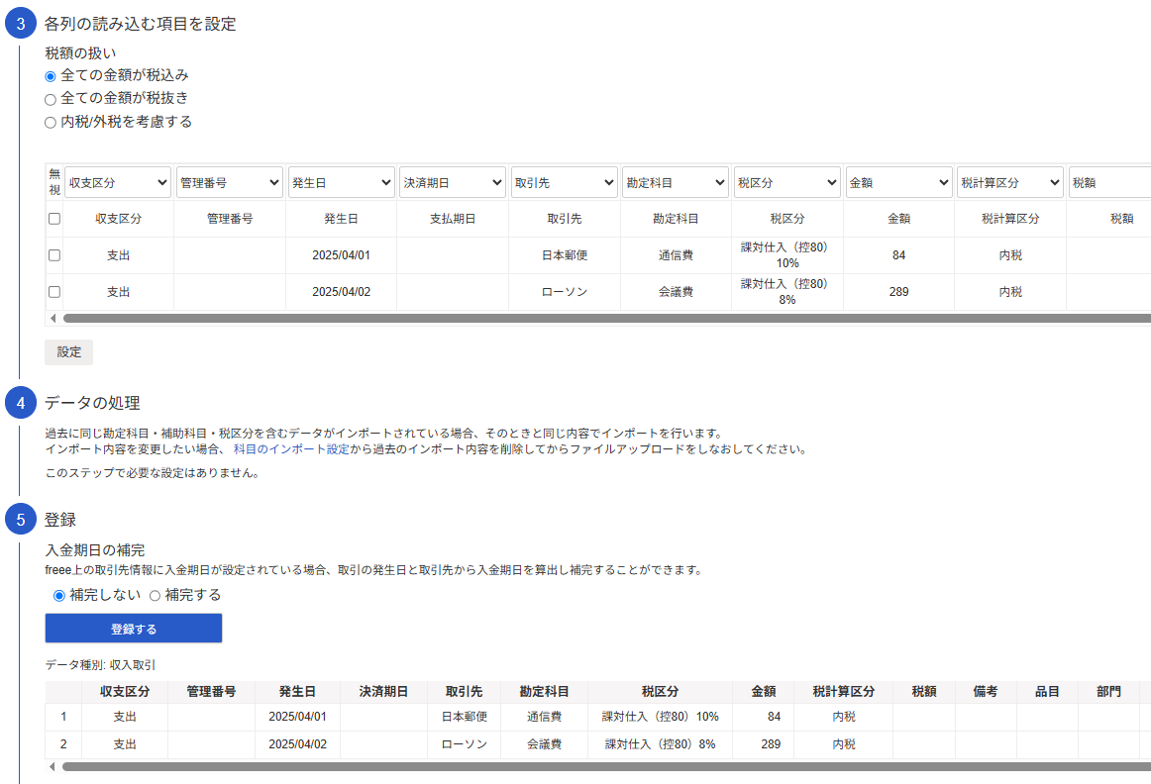Click the 税額の扱い label
This screenshot has width=1151, height=784.
(x=80, y=52)
